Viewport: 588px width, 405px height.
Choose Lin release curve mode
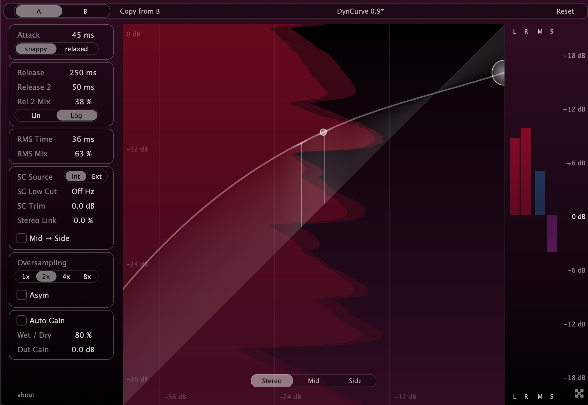pyautogui.click(x=36, y=116)
